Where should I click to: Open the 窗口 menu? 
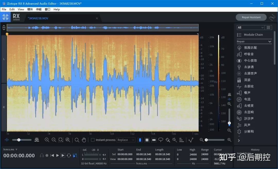(47, 9)
